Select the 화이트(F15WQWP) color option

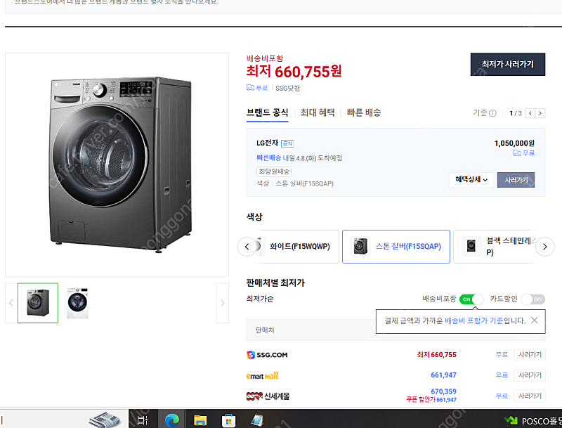pyautogui.click(x=300, y=247)
